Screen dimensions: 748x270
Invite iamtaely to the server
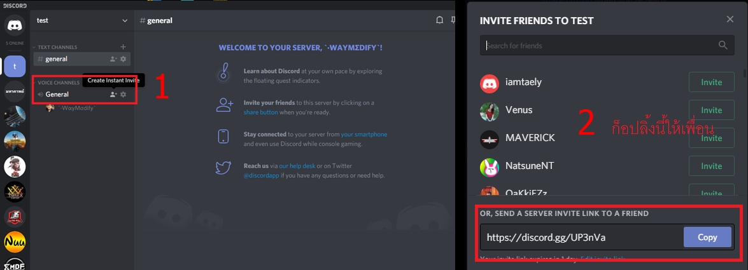[711, 82]
